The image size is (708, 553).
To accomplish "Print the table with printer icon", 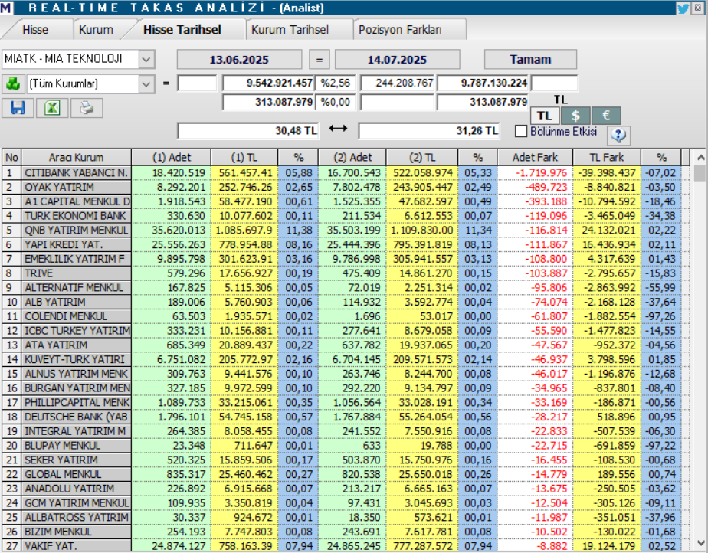I will point(87,108).
